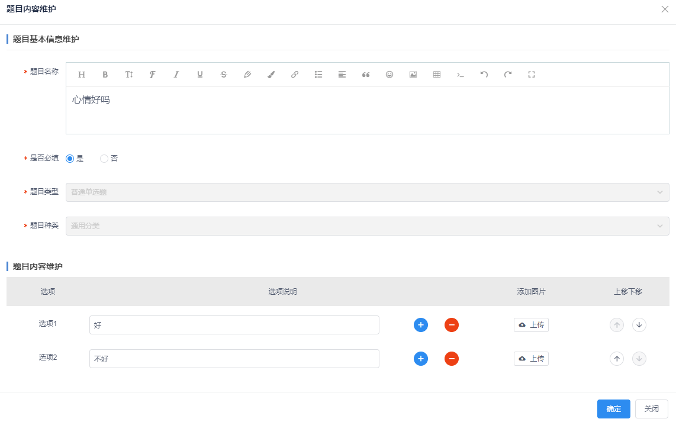Insert a hyperlink via link icon
676x422 pixels.
click(295, 75)
